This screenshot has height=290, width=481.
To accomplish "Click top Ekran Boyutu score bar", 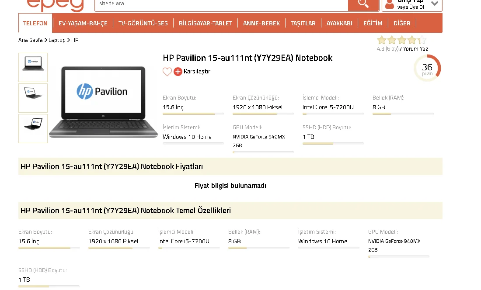I will point(193,114).
